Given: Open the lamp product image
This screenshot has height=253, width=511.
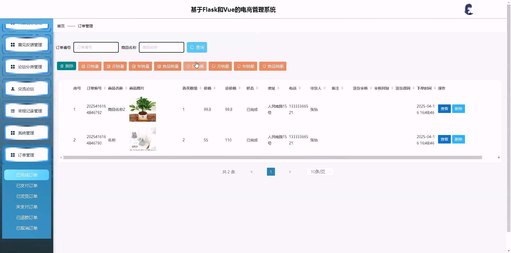Looking at the screenshot, I should click(143, 139).
